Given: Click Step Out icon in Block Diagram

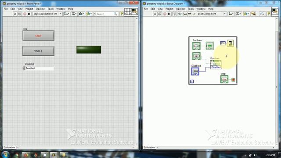Looking at the screenshot, I should click(x=194, y=14).
